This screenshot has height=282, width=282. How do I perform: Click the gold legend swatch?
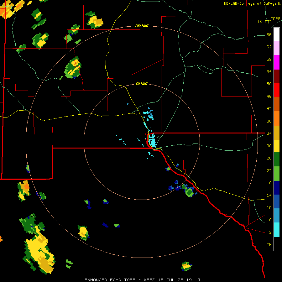click(277, 133)
